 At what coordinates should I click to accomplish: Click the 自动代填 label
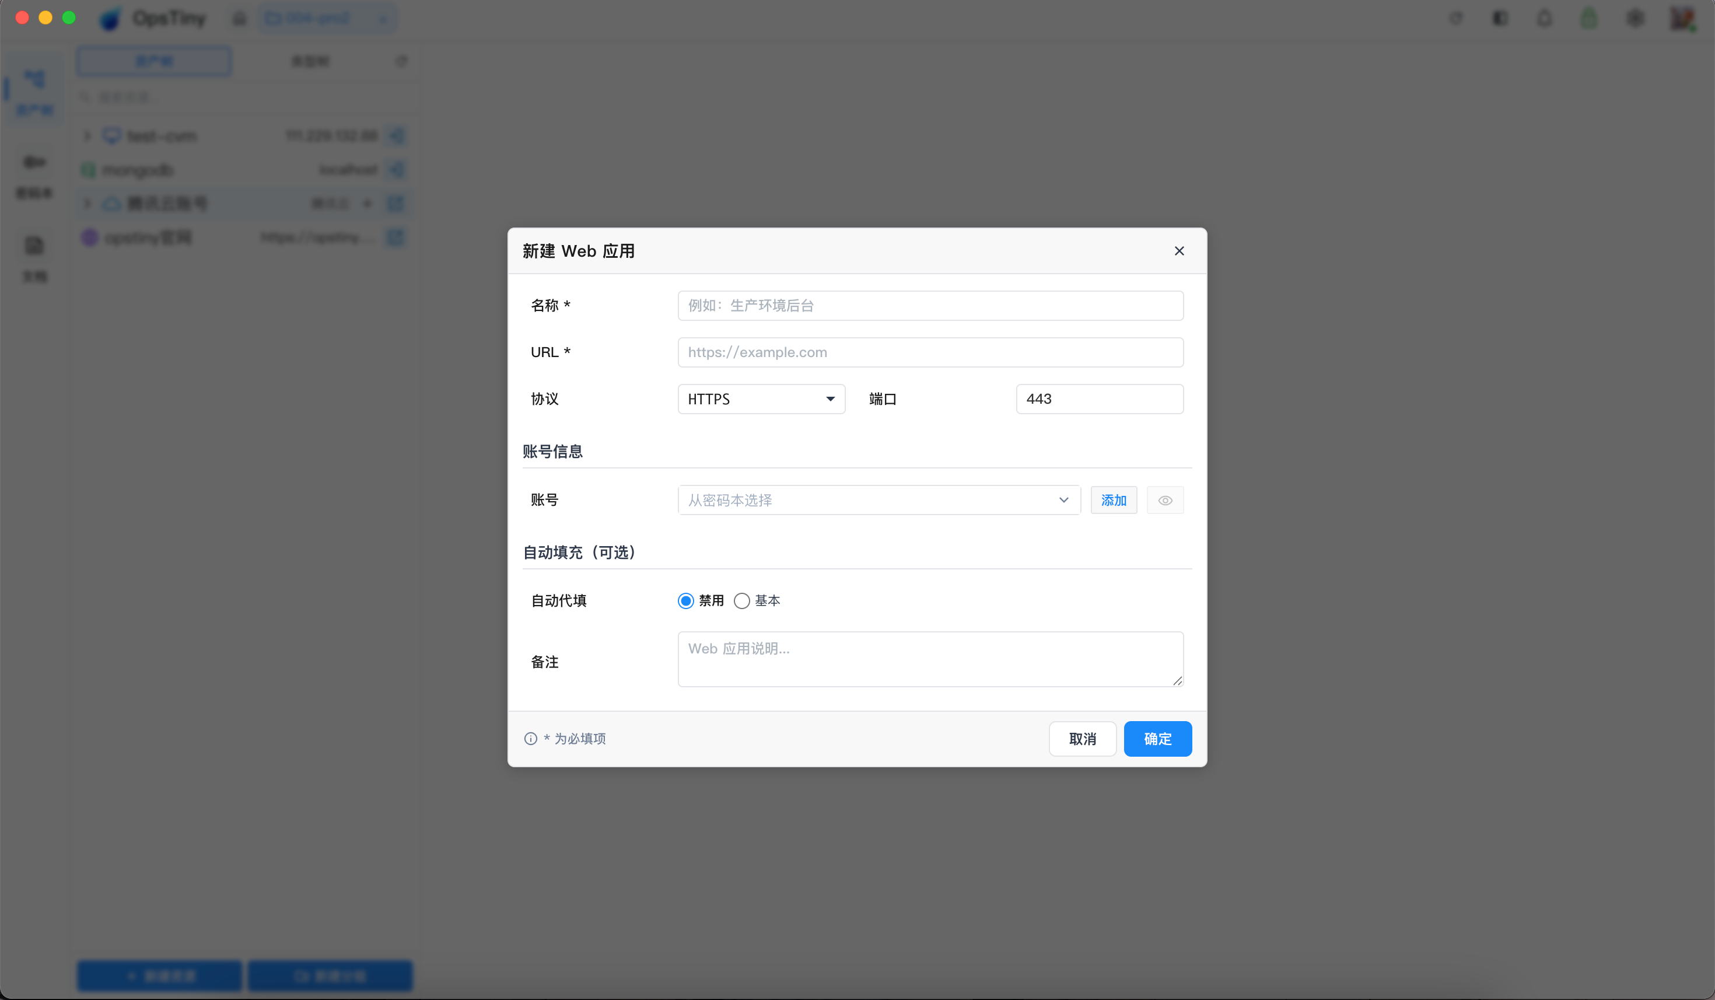[559, 600]
